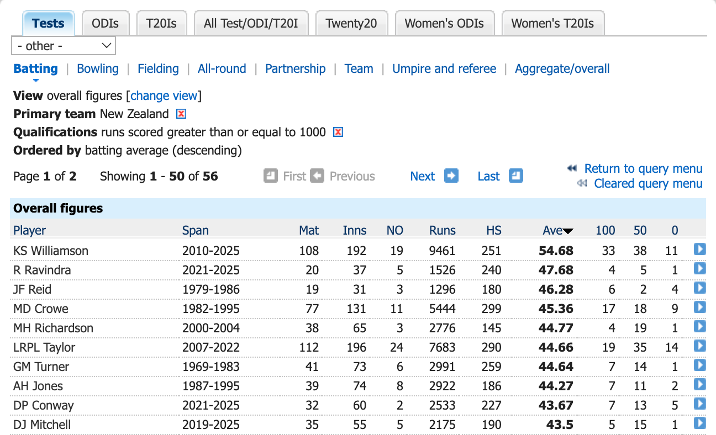Click player name R Ravindra
The height and width of the screenshot is (435, 716).
point(42,270)
